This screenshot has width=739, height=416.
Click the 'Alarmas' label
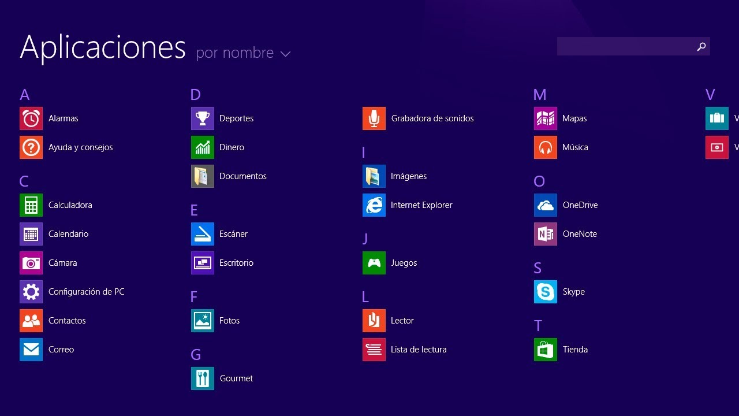(x=64, y=118)
